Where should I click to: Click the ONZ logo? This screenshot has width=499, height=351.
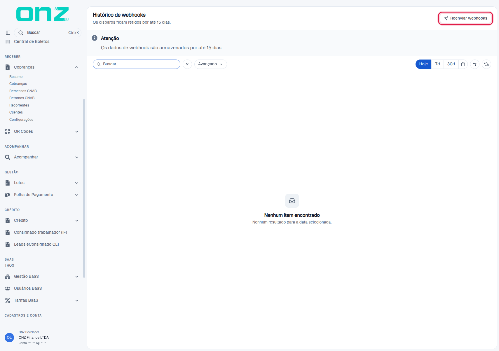coord(43,14)
